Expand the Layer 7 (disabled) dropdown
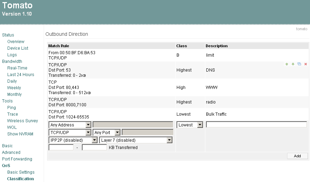This screenshot has width=310, height=182. tap(136, 140)
